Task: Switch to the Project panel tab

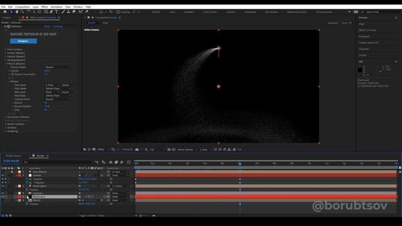Action: click(x=6, y=18)
